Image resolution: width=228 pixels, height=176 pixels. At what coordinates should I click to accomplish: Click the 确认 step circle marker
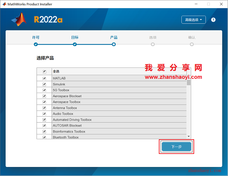coord(192,44)
